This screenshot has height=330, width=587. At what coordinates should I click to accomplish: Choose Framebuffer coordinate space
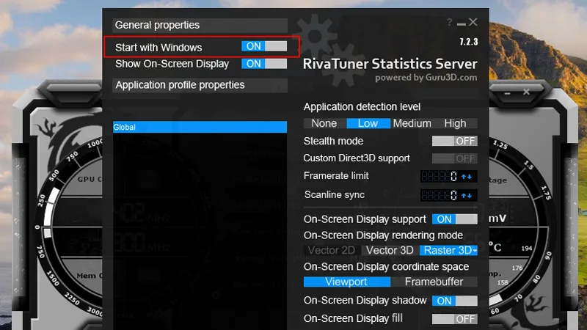pyautogui.click(x=434, y=282)
